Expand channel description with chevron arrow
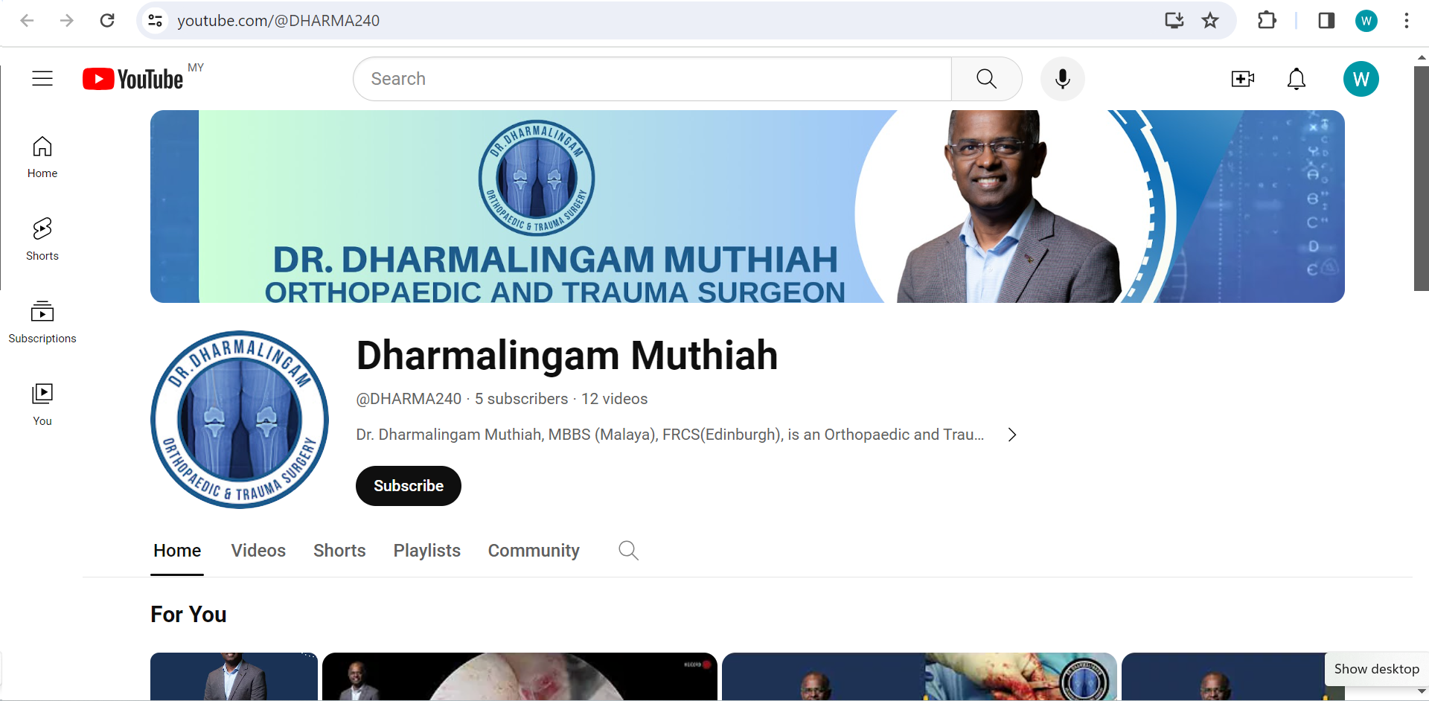 [x=1012, y=435]
